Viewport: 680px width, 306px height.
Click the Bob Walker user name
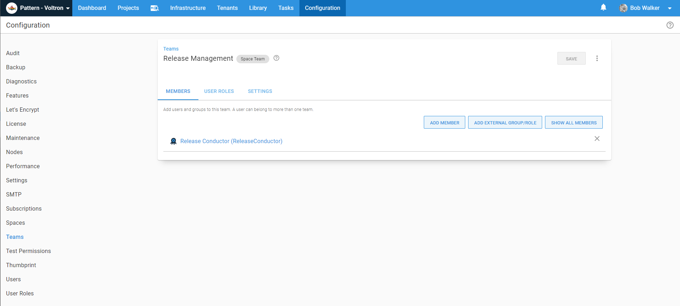645,8
